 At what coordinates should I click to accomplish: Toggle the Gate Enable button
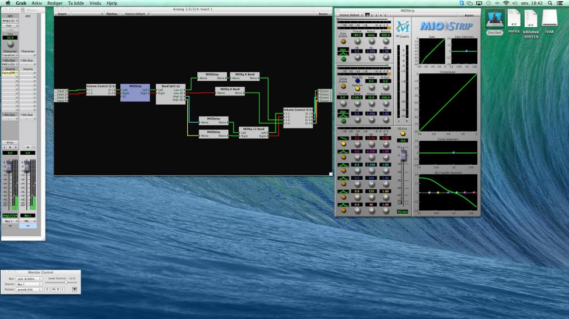tap(343, 42)
